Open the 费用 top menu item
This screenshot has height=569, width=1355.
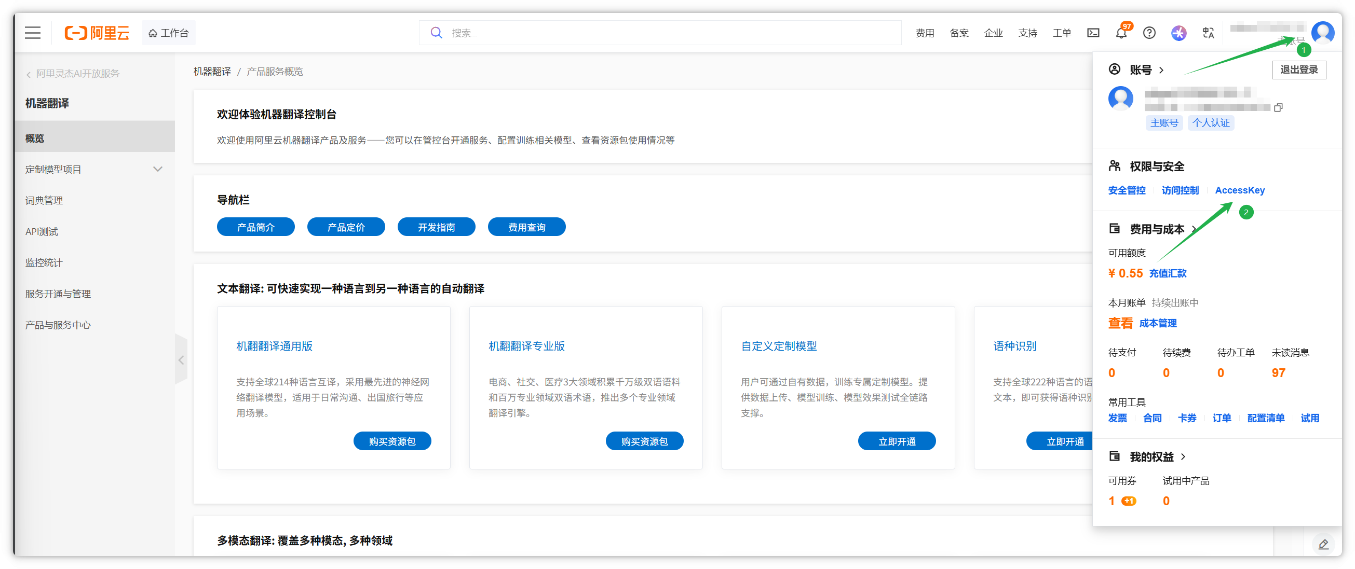point(924,33)
